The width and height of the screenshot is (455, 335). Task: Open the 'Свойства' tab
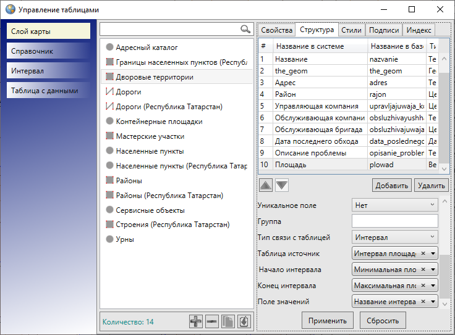pos(276,30)
